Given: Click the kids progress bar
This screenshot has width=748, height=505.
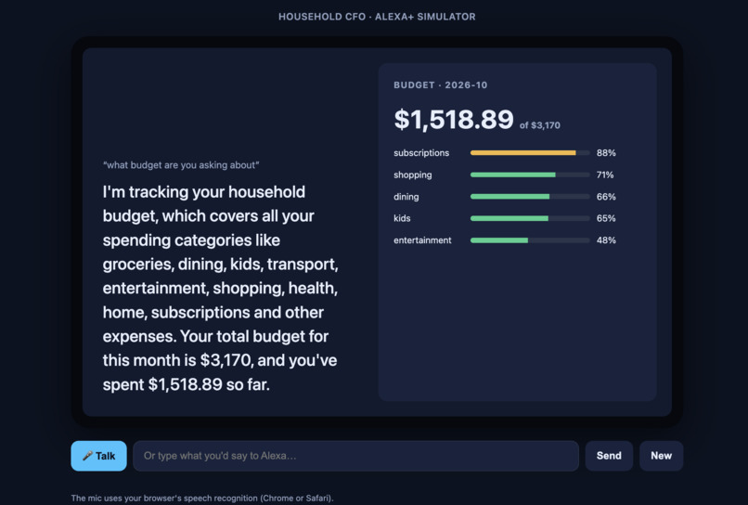Looking at the screenshot, I should click(530, 218).
